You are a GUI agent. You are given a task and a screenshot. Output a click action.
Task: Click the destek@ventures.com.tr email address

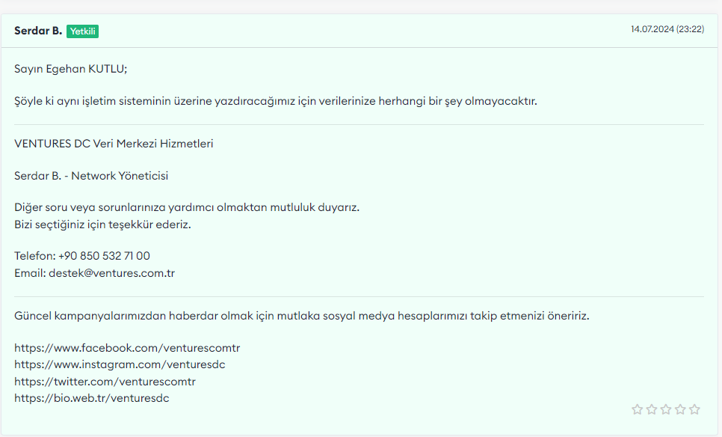point(112,273)
